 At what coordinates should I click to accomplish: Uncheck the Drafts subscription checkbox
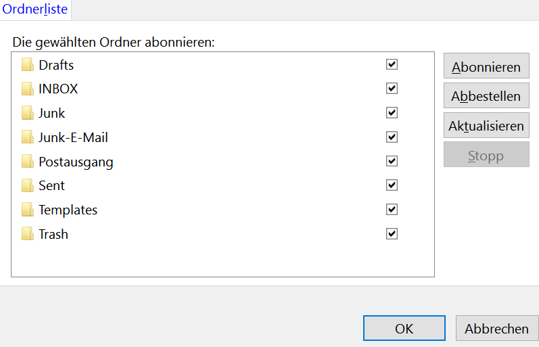coord(392,64)
